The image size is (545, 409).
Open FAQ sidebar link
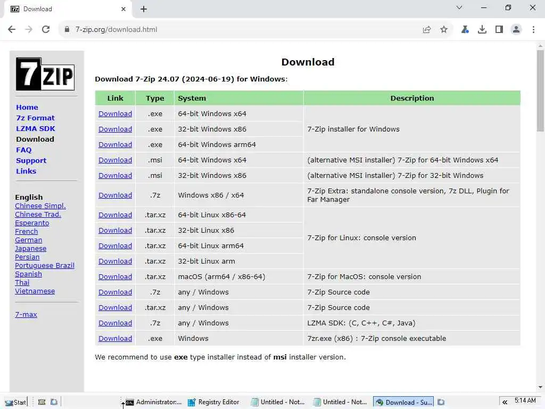pyautogui.click(x=23, y=150)
